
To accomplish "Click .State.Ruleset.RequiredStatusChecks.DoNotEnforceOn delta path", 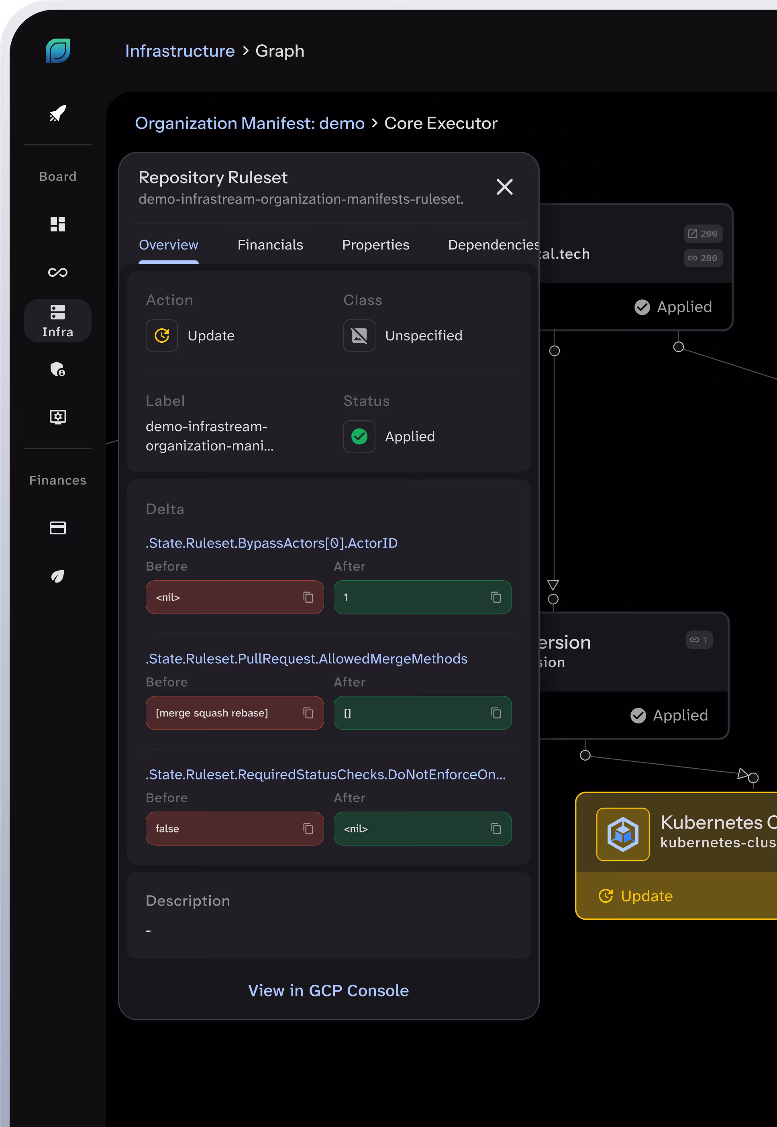I will (x=326, y=774).
